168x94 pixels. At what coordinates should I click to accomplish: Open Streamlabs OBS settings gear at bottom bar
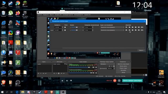pyautogui.click(x=62, y=81)
